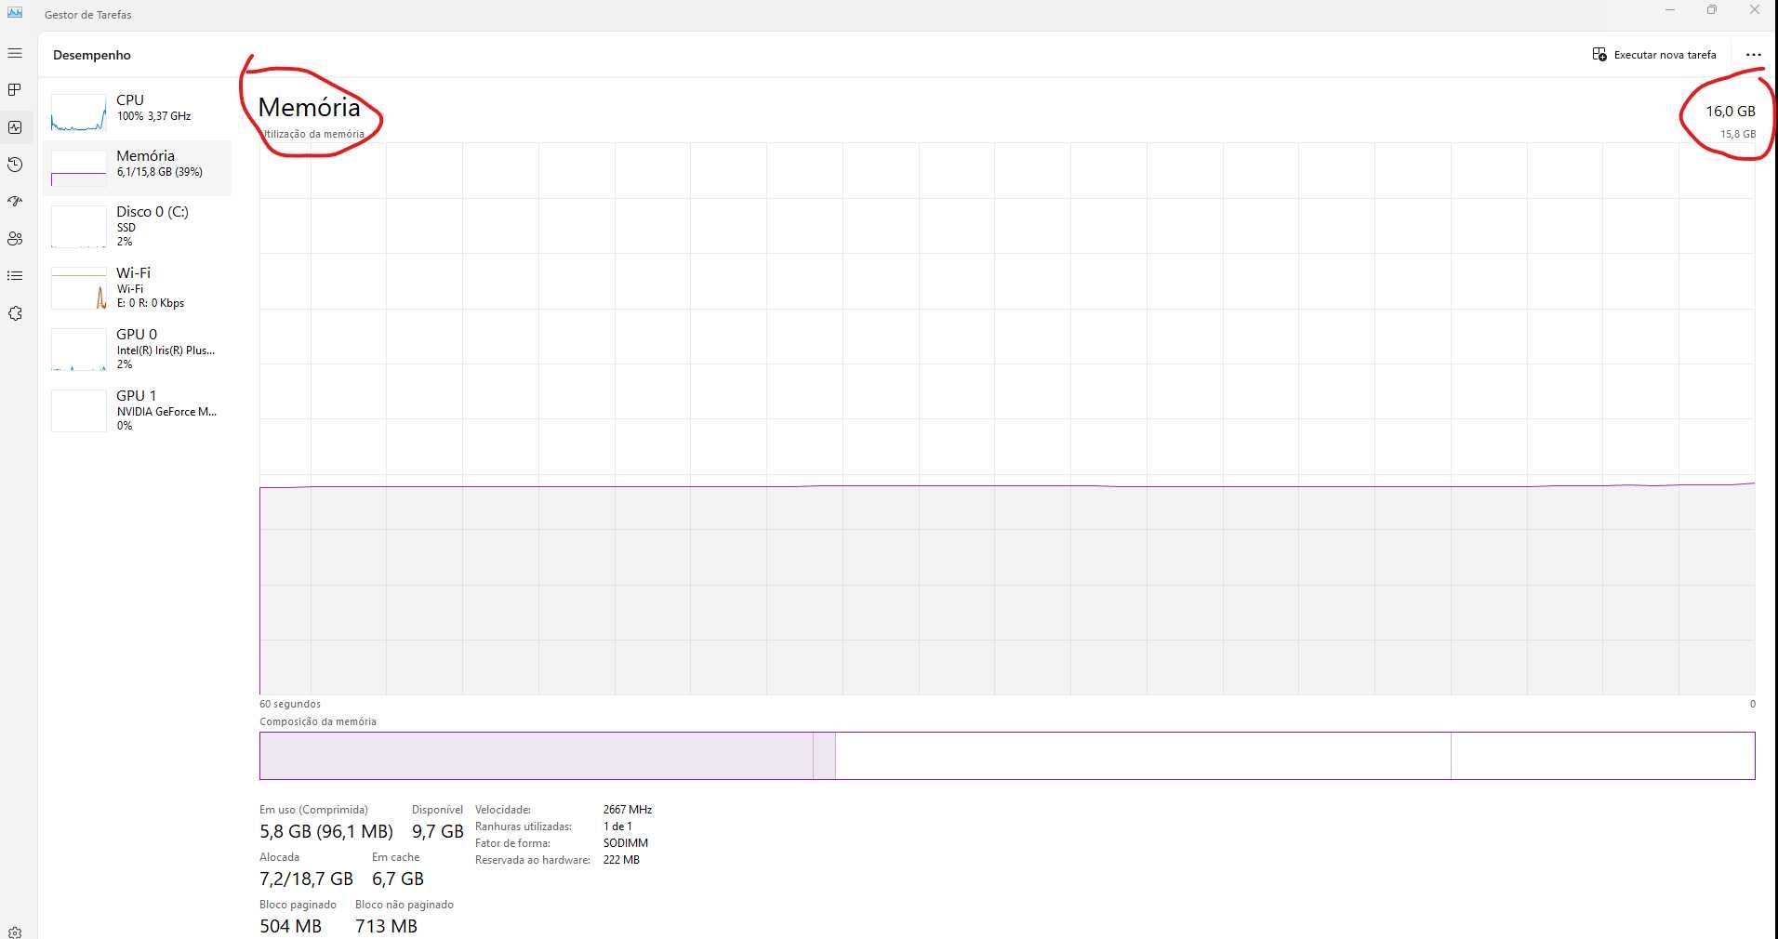Click the 6,7 GB cached value

tap(398, 879)
